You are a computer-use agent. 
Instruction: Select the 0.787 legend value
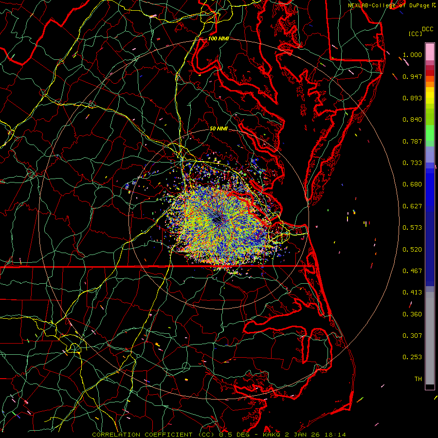pyautogui.click(x=412, y=141)
